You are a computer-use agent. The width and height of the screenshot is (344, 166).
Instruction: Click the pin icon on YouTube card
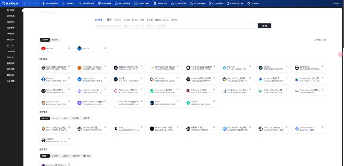pos(69,48)
